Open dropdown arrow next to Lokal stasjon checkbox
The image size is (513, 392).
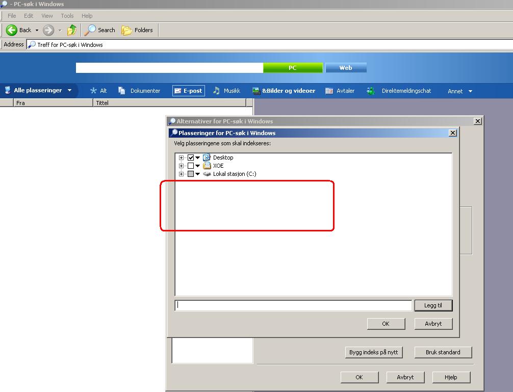(x=198, y=174)
